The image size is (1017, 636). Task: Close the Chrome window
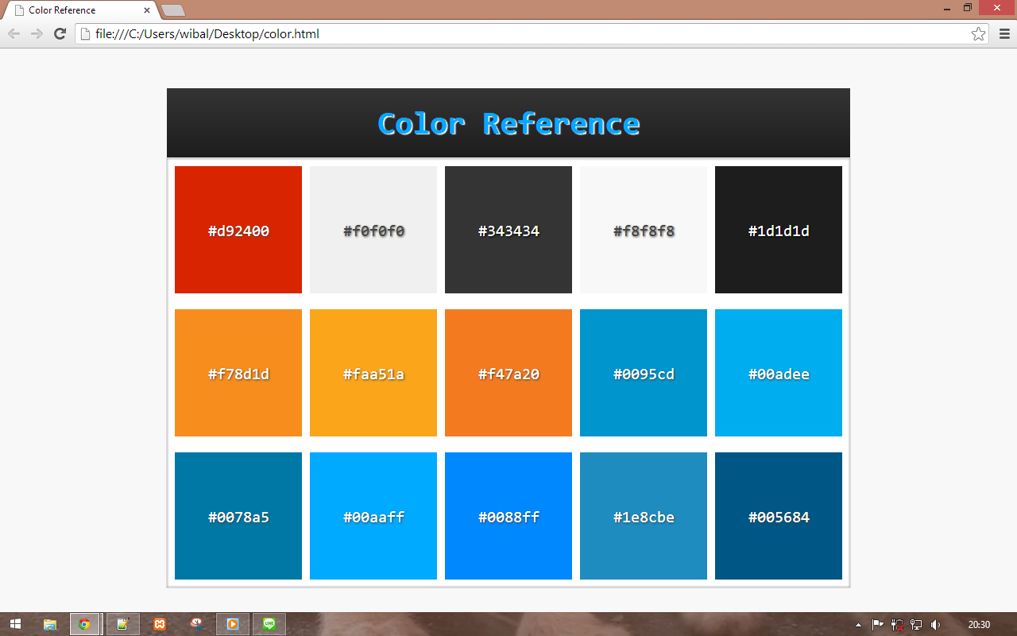[x=996, y=8]
